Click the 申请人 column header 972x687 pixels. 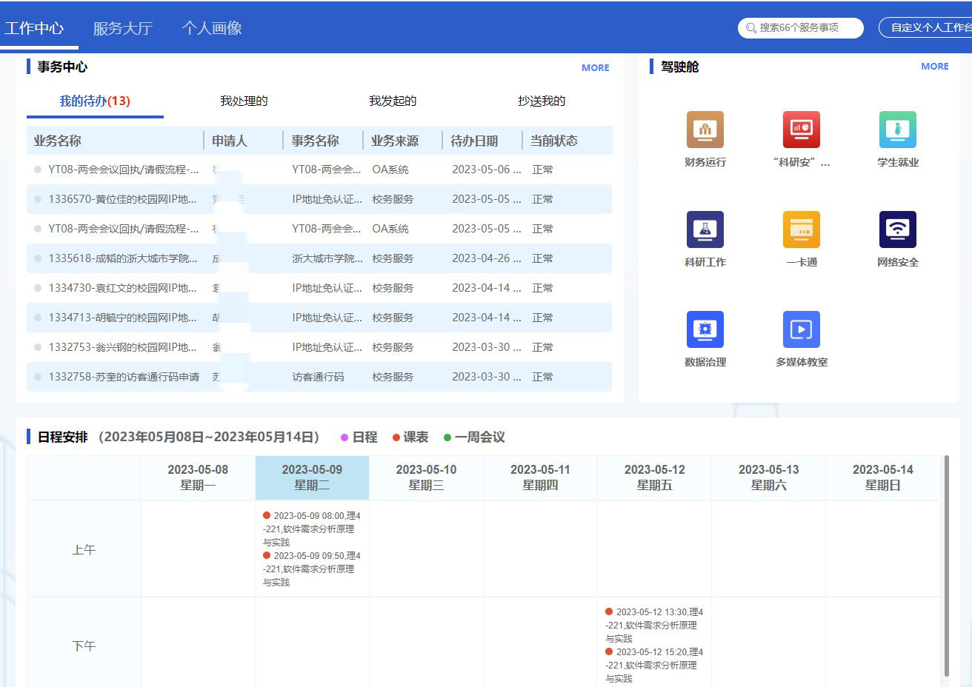230,141
